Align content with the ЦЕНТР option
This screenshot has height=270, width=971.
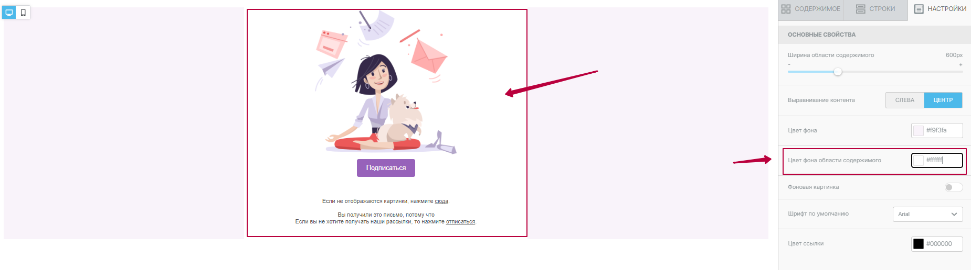[x=943, y=100]
